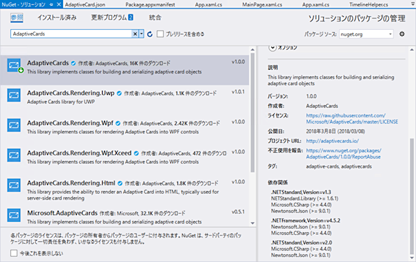
Task: Click the package list scroll up arrow
Action: click(252, 49)
